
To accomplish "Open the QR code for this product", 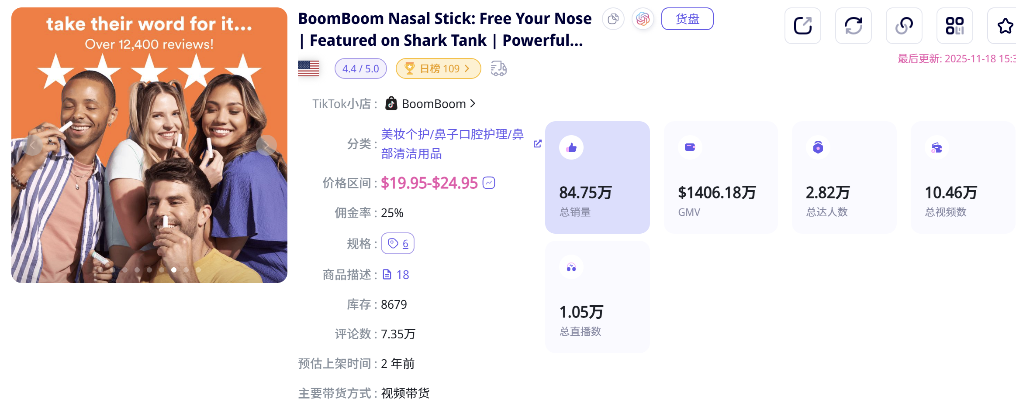I will (955, 26).
